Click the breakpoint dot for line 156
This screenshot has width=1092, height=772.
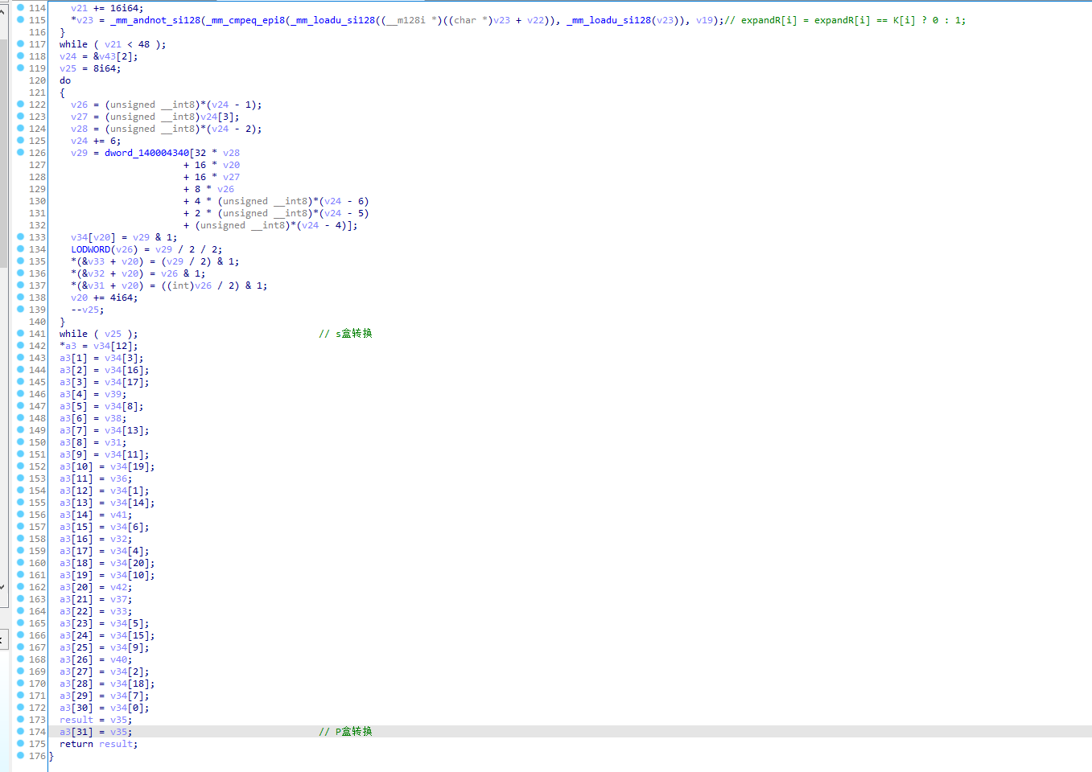click(21, 515)
